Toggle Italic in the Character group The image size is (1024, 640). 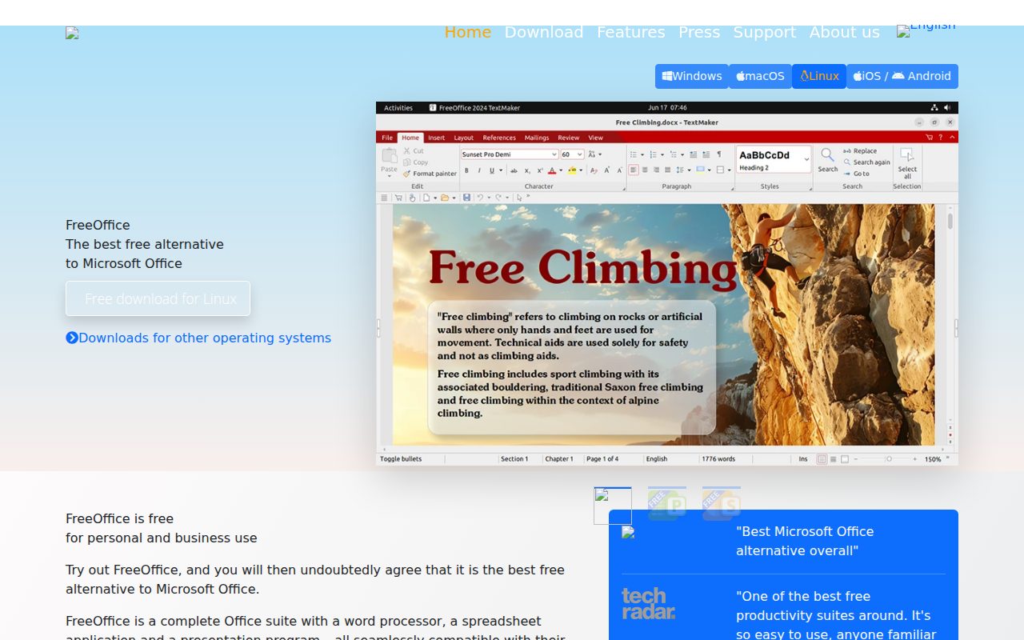tap(479, 170)
